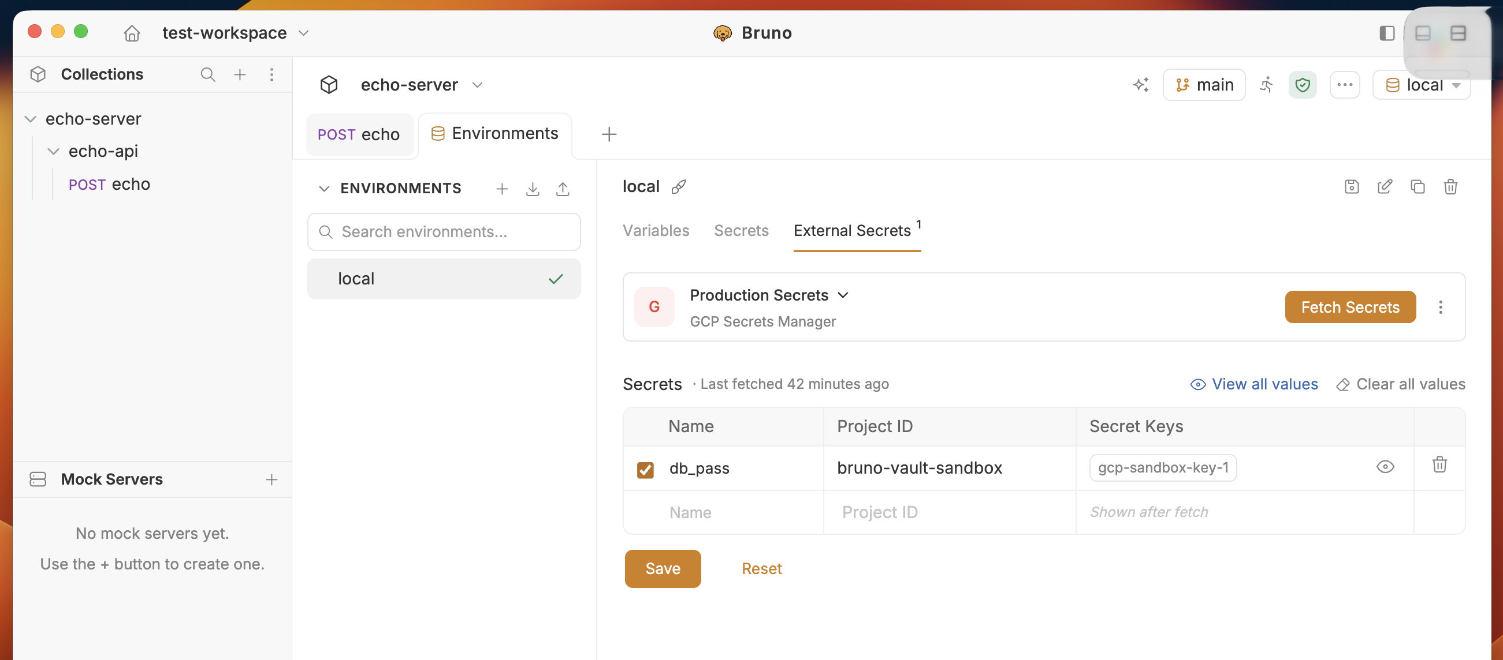
Task: Select the External Secrets tab
Action: tap(857, 231)
